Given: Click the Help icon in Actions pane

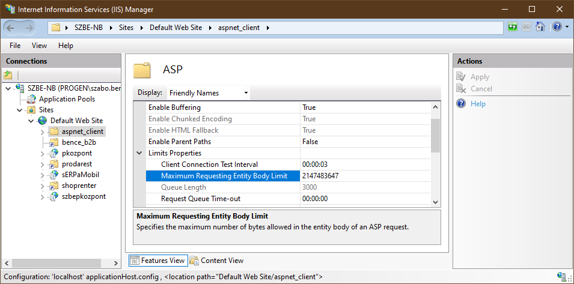Looking at the screenshot, I should coord(461,104).
